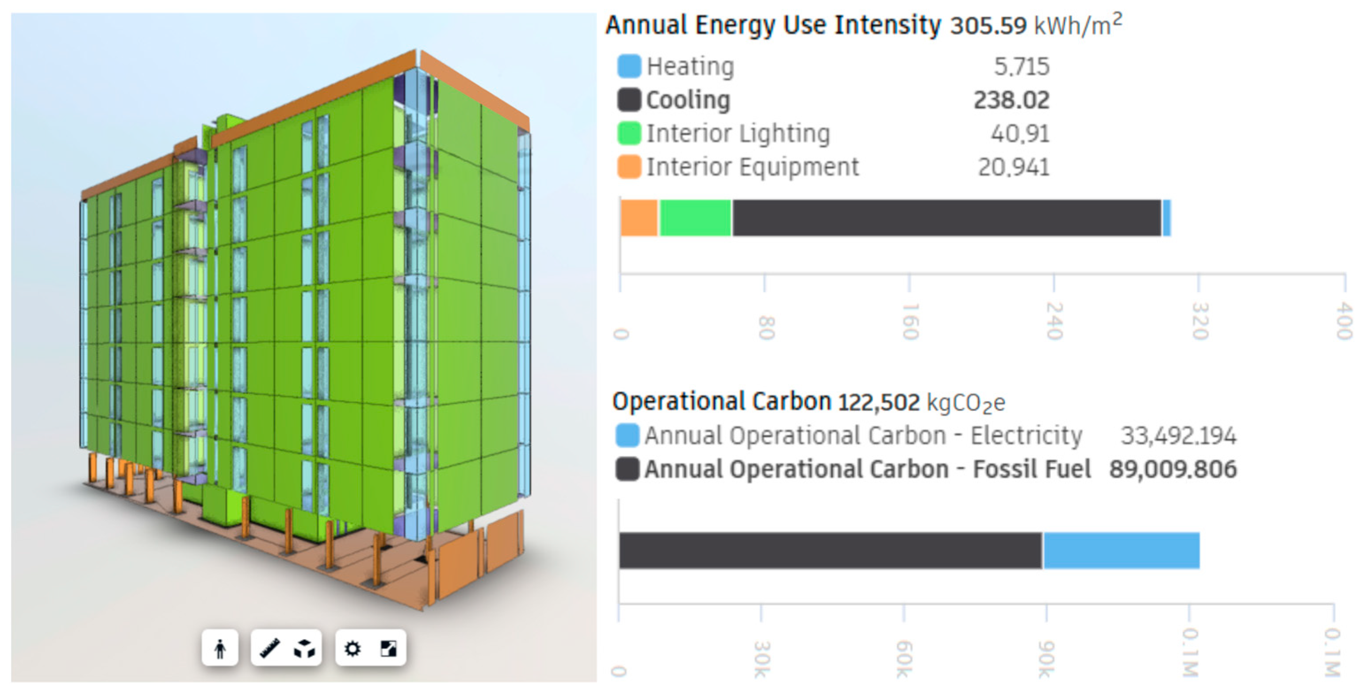Click the orange equipment bar segment
This screenshot has height=693, width=1364.
pos(639,218)
